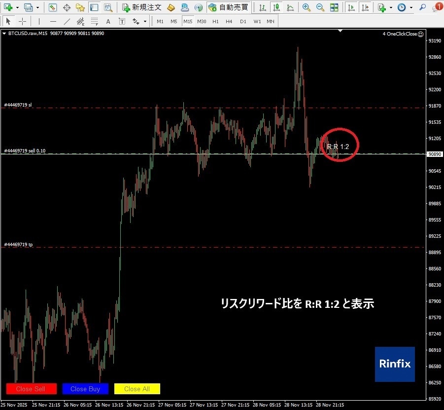The width and height of the screenshot is (444, 410).
Task: Switch timeframe to D1
Action: [x=243, y=22]
